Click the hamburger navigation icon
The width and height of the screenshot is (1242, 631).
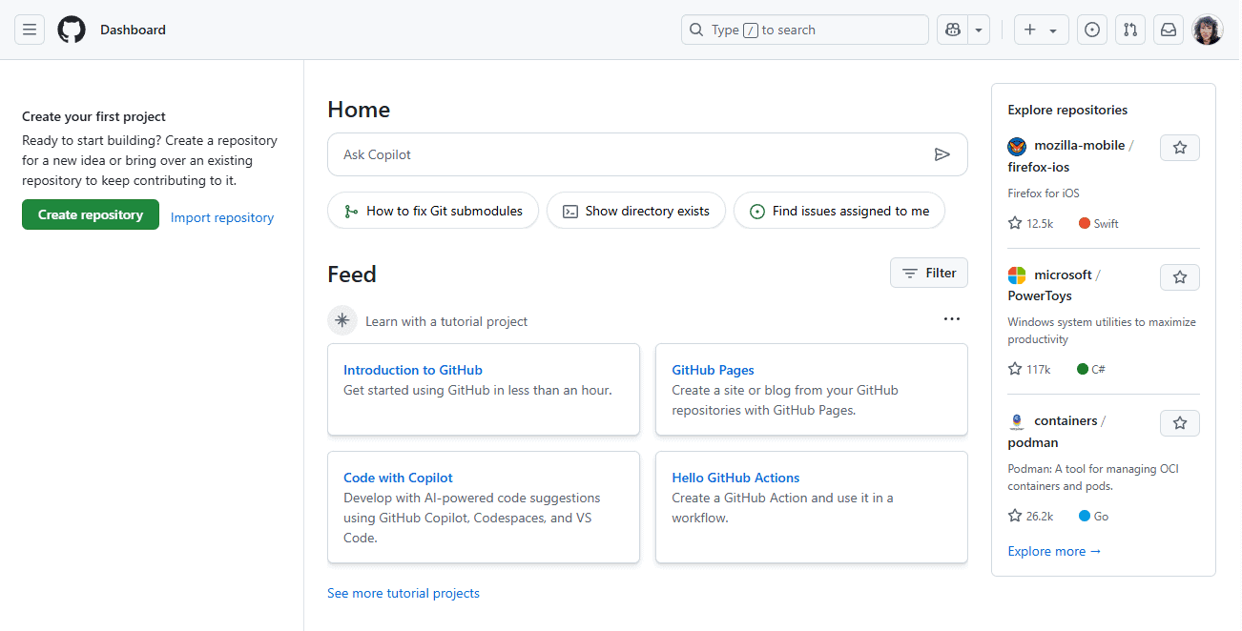30,30
